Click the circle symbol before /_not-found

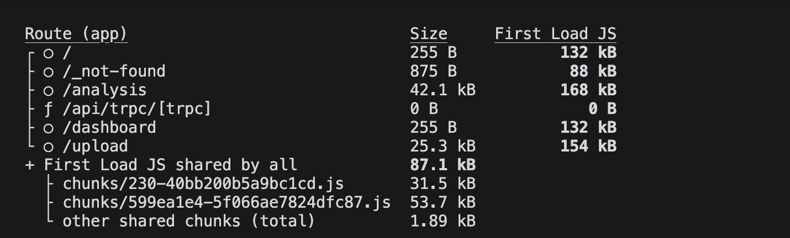click(49, 72)
